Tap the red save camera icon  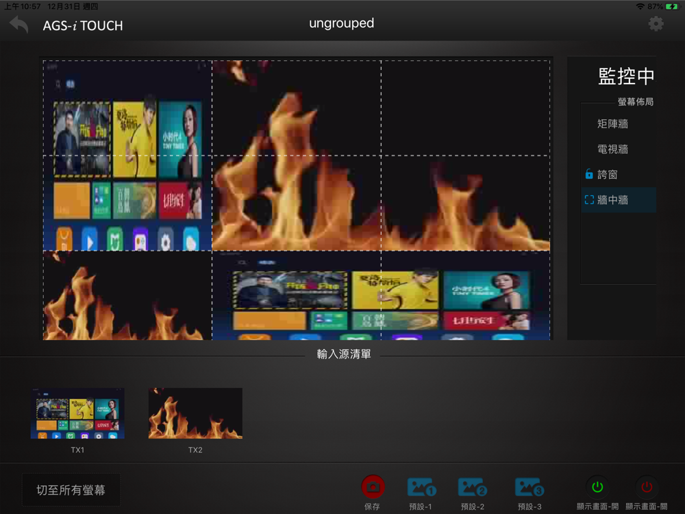click(373, 487)
